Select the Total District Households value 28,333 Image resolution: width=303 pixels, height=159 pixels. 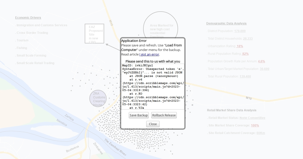coord(248,39)
